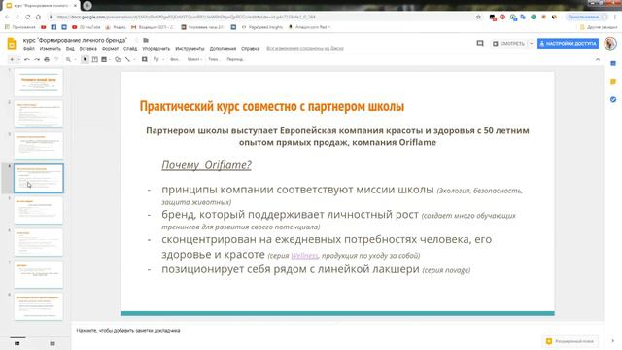Open the Упорядочить menu
This screenshot has height=350, width=622.
tap(155, 49)
